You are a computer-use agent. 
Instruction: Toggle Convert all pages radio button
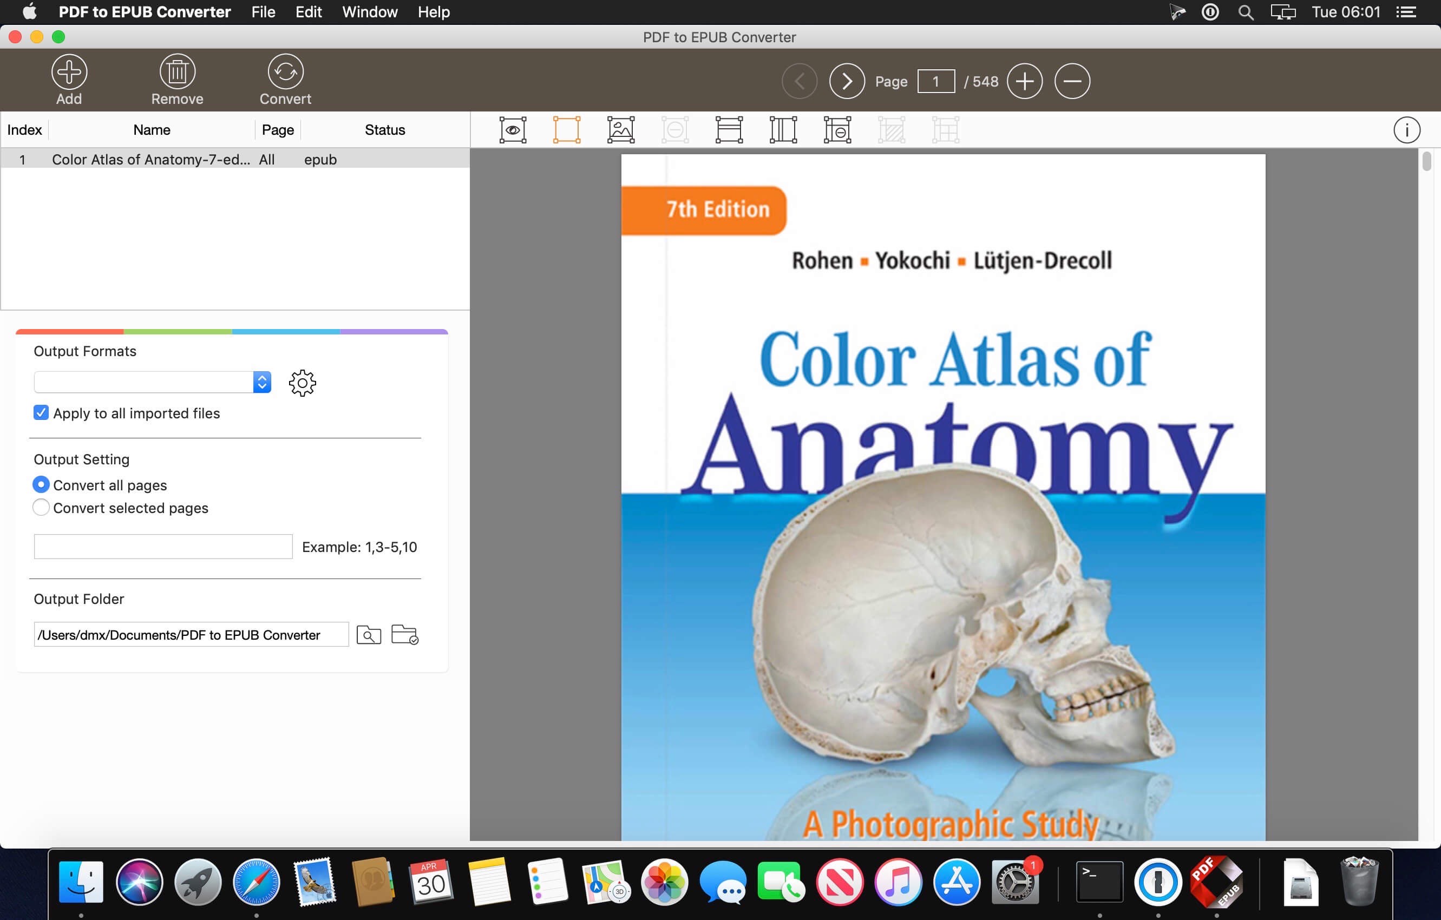40,484
